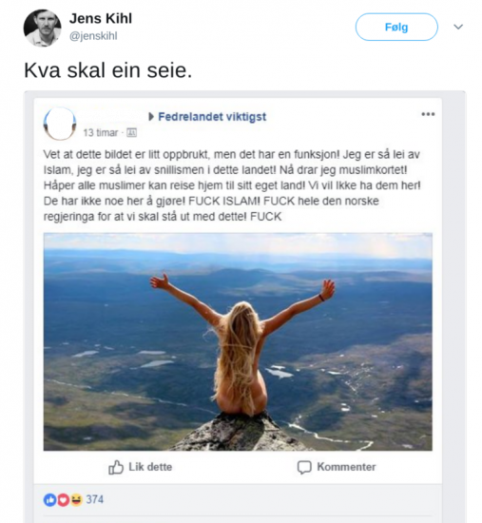Viewport: 482px width, 523px height.
Task: Open the mountain photo in the post
Action: (238, 342)
